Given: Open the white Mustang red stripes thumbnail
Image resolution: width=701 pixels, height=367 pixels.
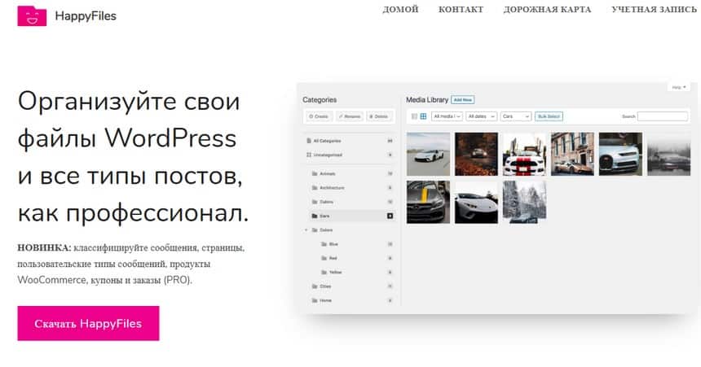Looking at the screenshot, I should click(x=524, y=154).
